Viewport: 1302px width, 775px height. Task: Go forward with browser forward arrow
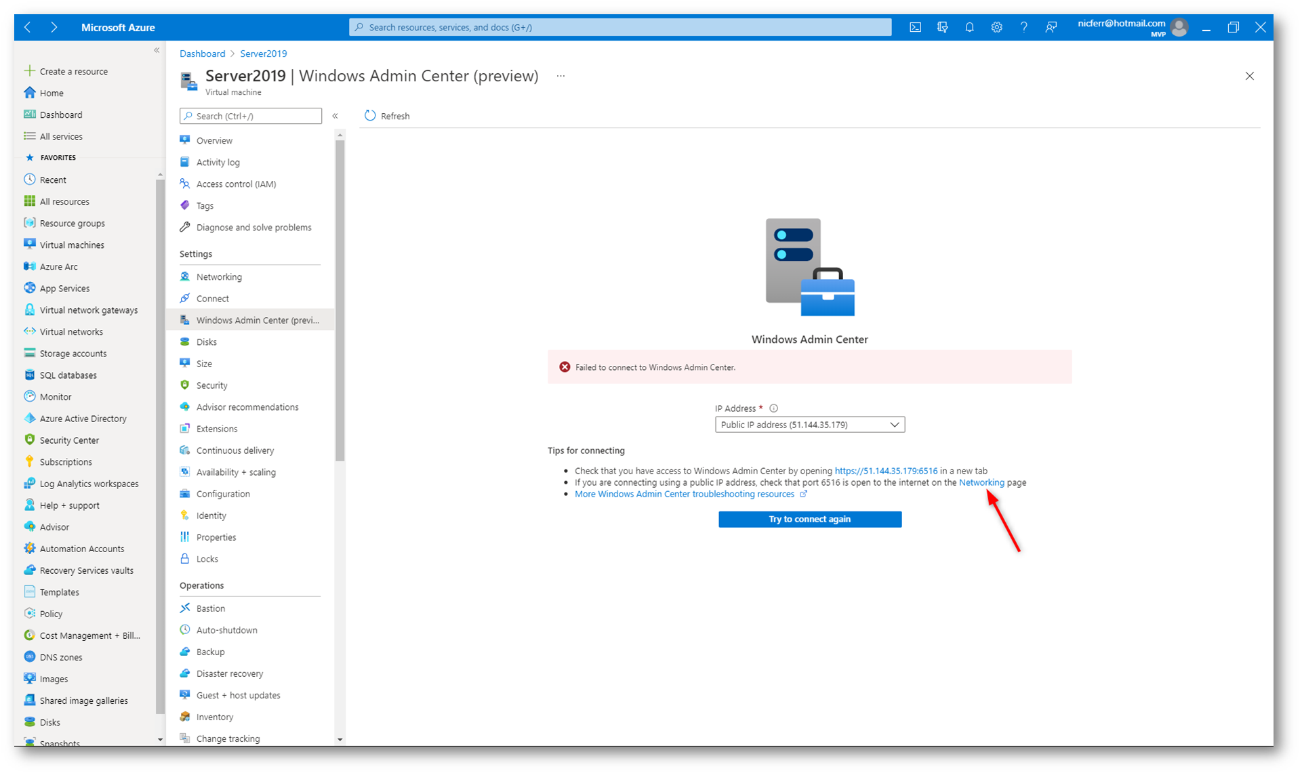pos(54,27)
